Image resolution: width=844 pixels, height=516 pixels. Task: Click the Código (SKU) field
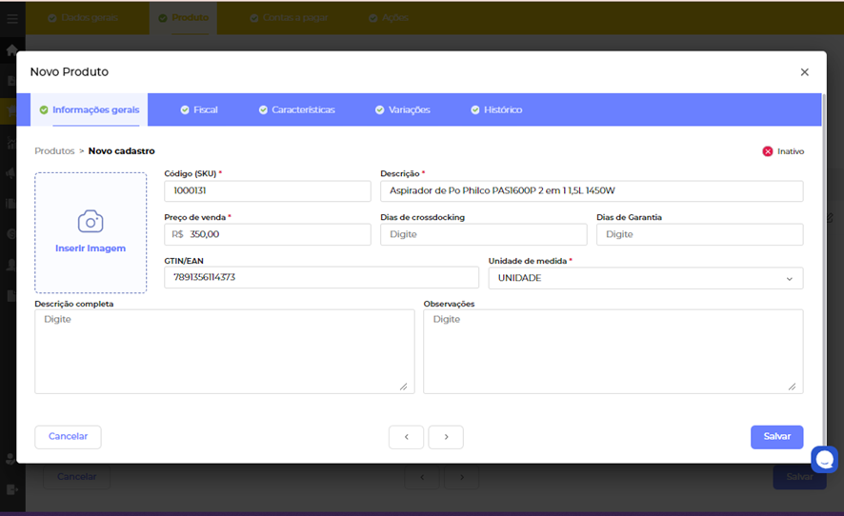point(267,191)
